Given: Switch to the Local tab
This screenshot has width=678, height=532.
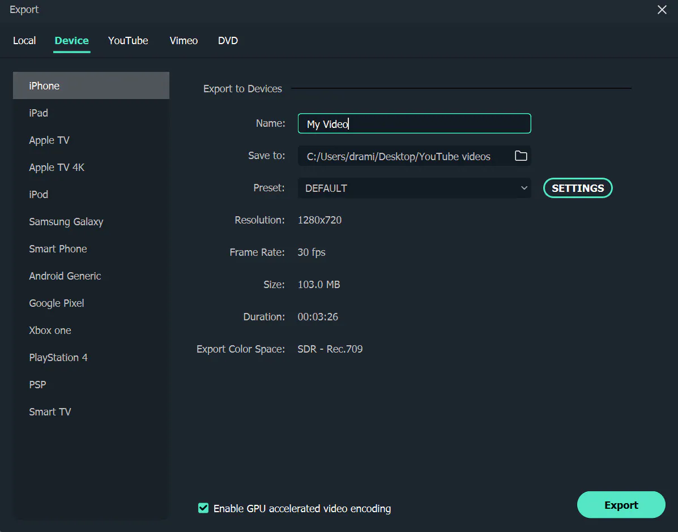Looking at the screenshot, I should pyautogui.click(x=24, y=41).
